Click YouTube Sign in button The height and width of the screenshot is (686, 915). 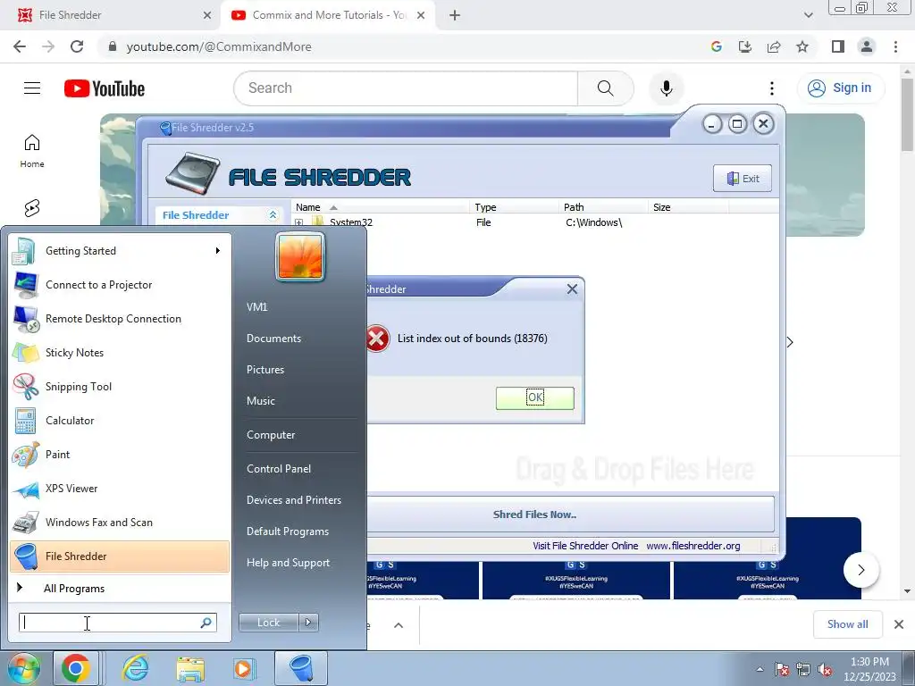click(x=841, y=88)
